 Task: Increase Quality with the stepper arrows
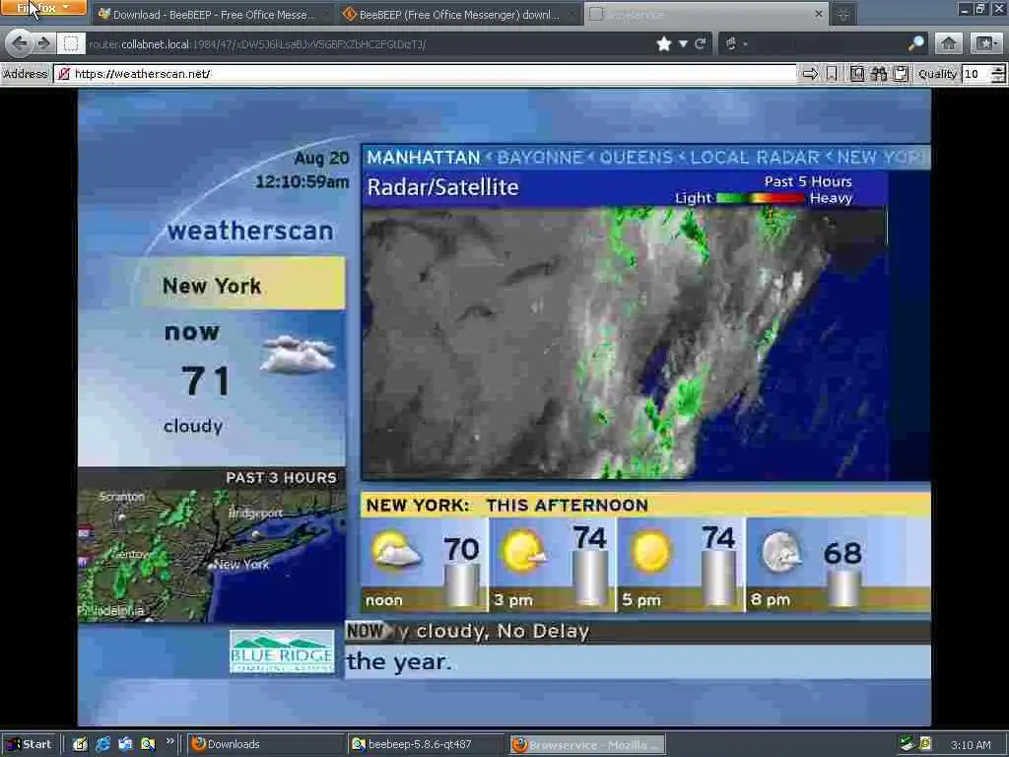[x=998, y=70]
